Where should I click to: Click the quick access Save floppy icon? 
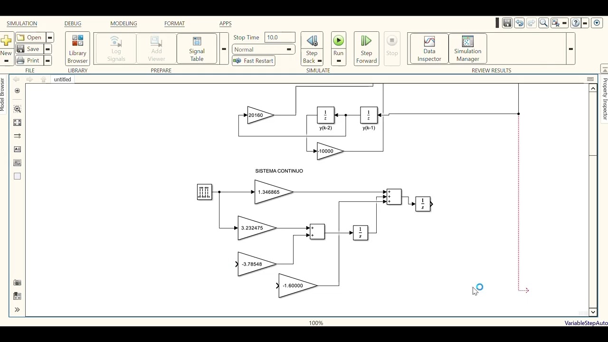pos(507,23)
